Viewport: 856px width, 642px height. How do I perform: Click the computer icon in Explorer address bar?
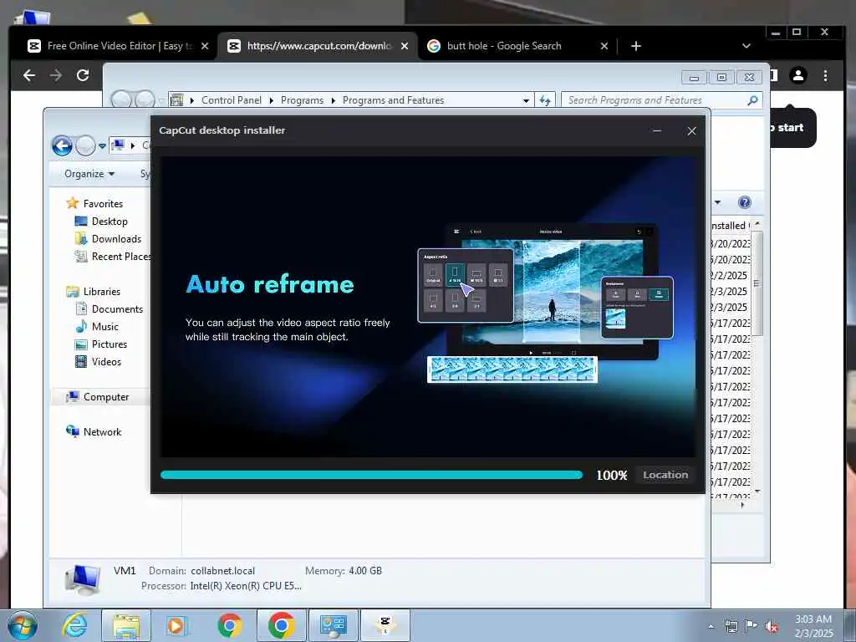pos(118,145)
